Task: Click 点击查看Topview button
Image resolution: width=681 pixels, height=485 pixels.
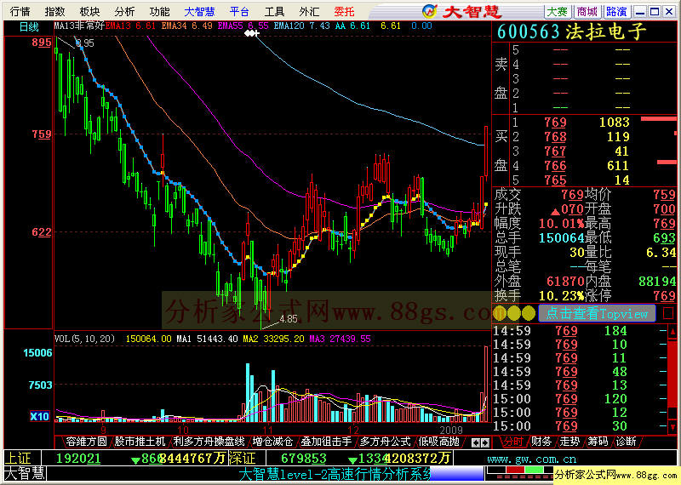Action: point(597,313)
